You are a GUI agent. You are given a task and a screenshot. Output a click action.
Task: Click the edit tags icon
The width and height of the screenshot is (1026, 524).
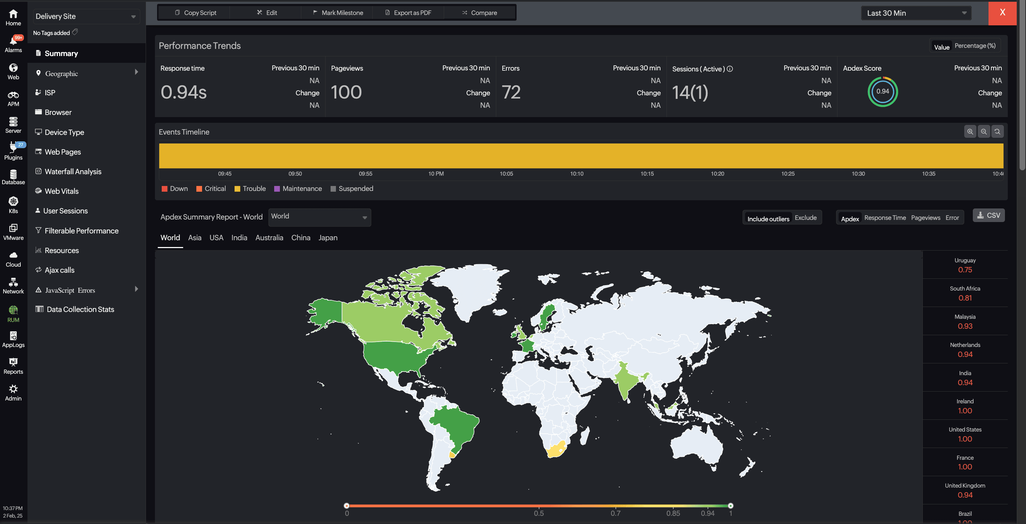click(75, 32)
